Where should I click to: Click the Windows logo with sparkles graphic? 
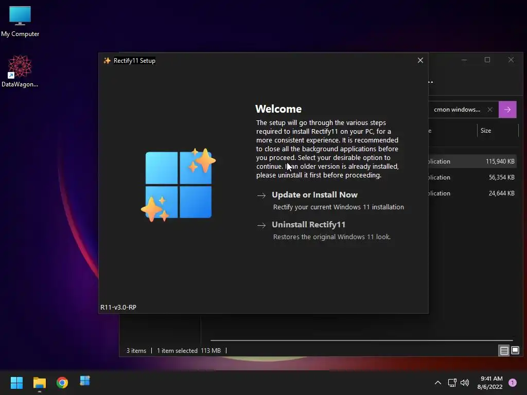[179, 185]
